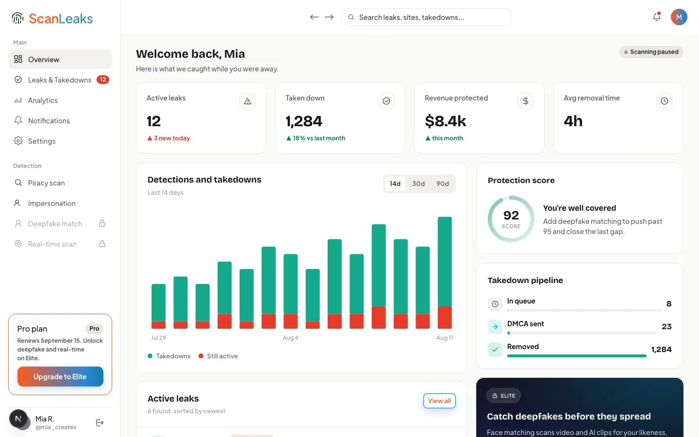Click View all active leaks
Image resolution: width=699 pixels, height=437 pixels.
tap(439, 401)
